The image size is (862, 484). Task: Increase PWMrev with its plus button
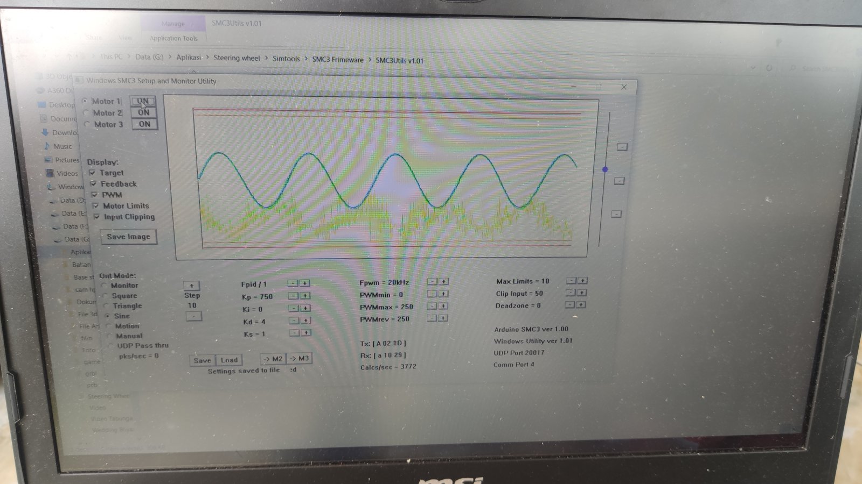[443, 318]
